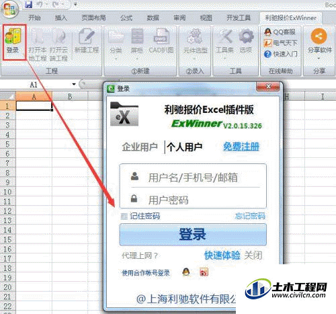Click the select-all corner of the sheet

[8, 96]
